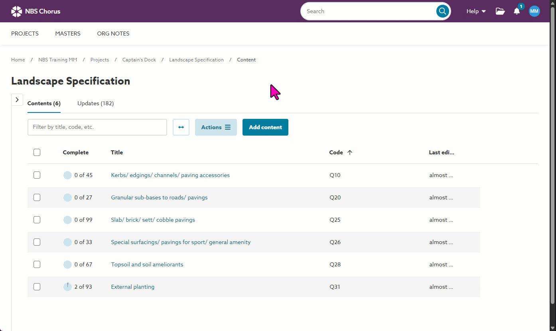
Task: Select the Q31 External planting checkbox
Action: click(x=37, y=287)
